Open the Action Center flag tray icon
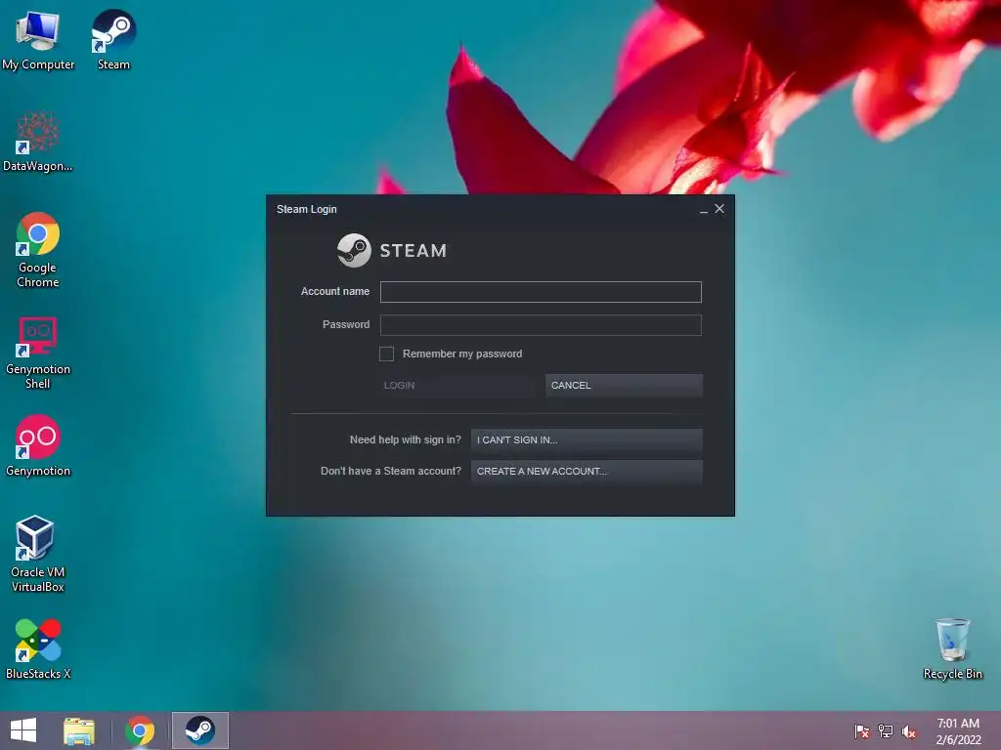1001x750 pixels. pyautogui.click(x=862, y=730)
